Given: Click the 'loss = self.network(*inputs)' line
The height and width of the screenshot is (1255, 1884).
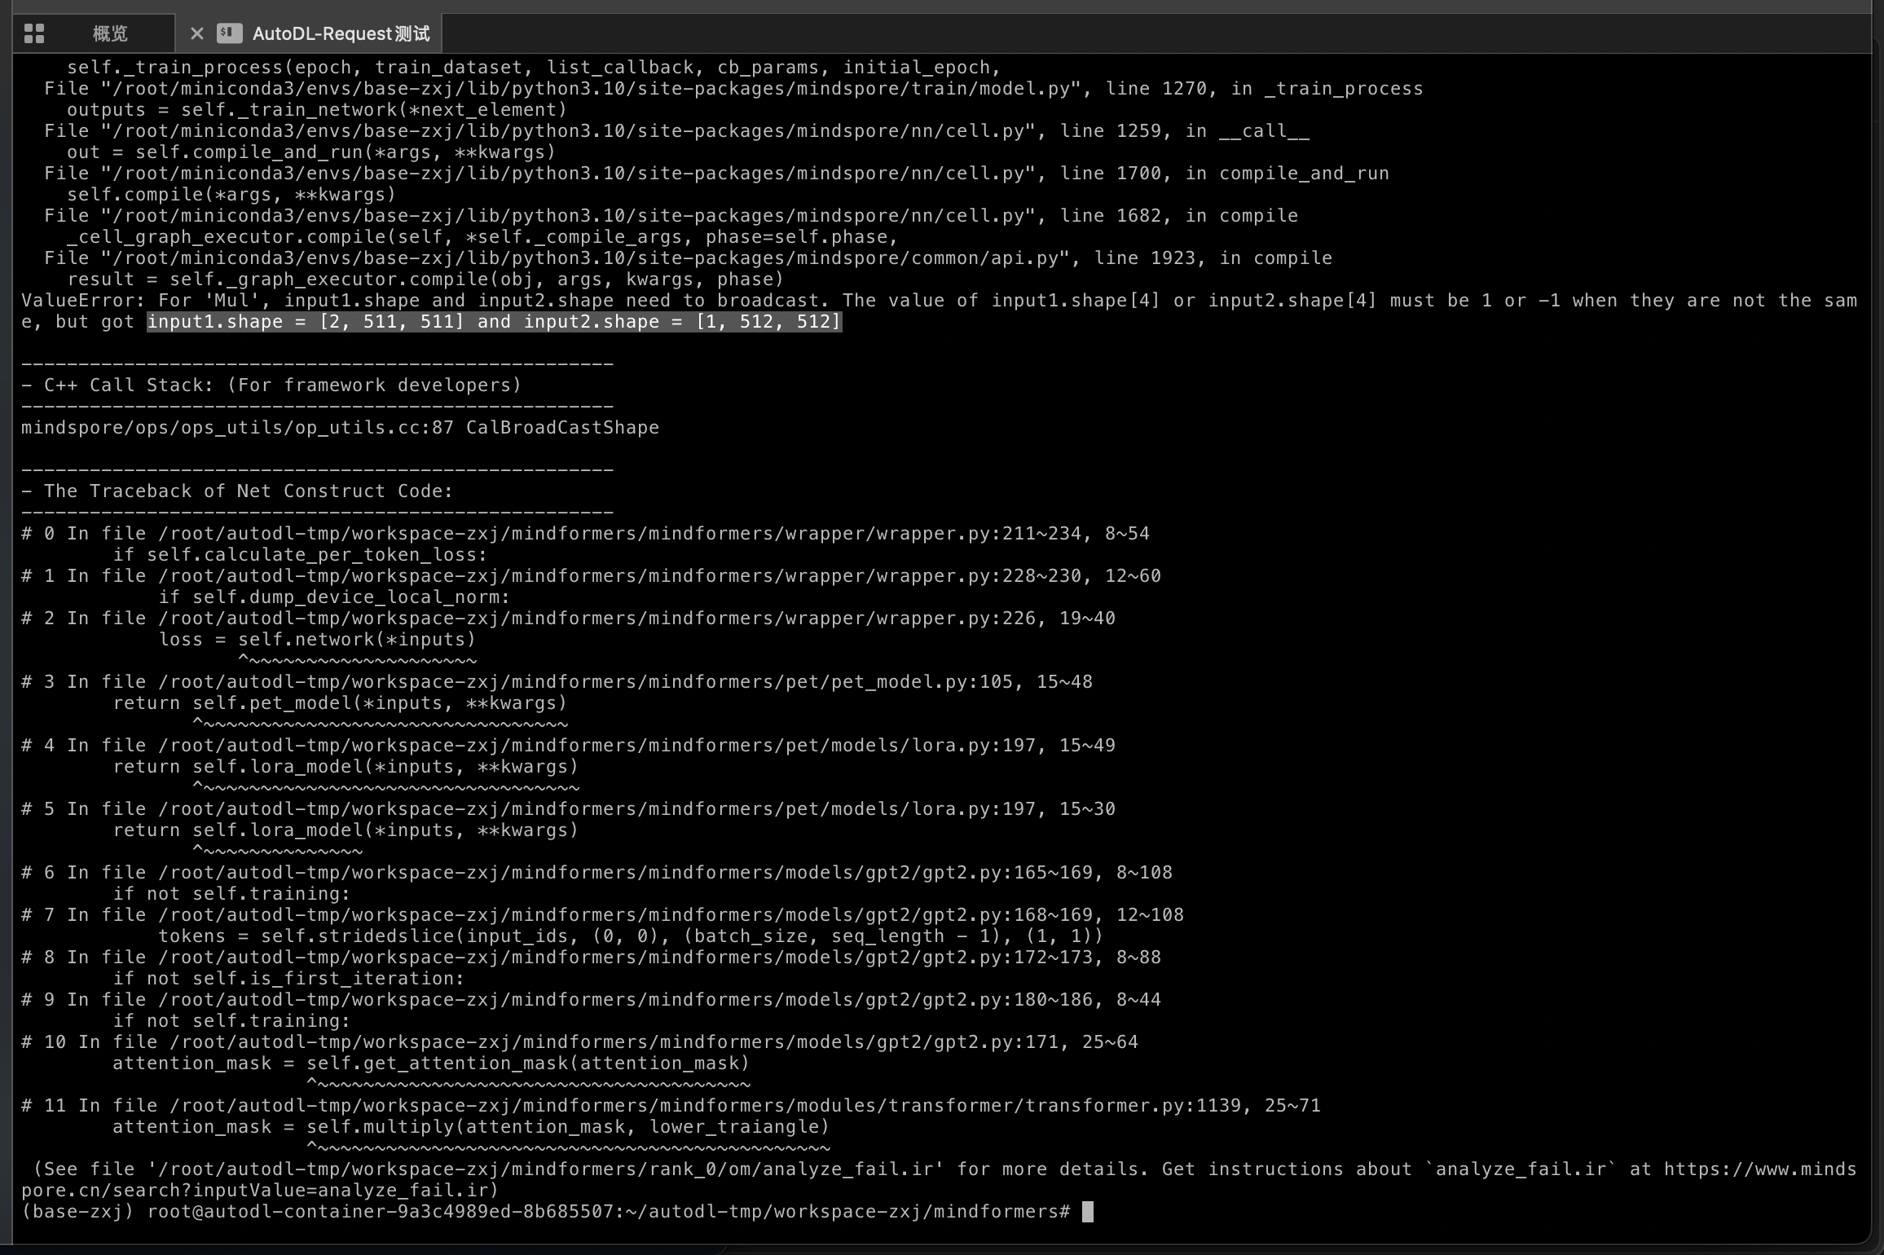Looking at the screenshot, I should coord(317,640).
